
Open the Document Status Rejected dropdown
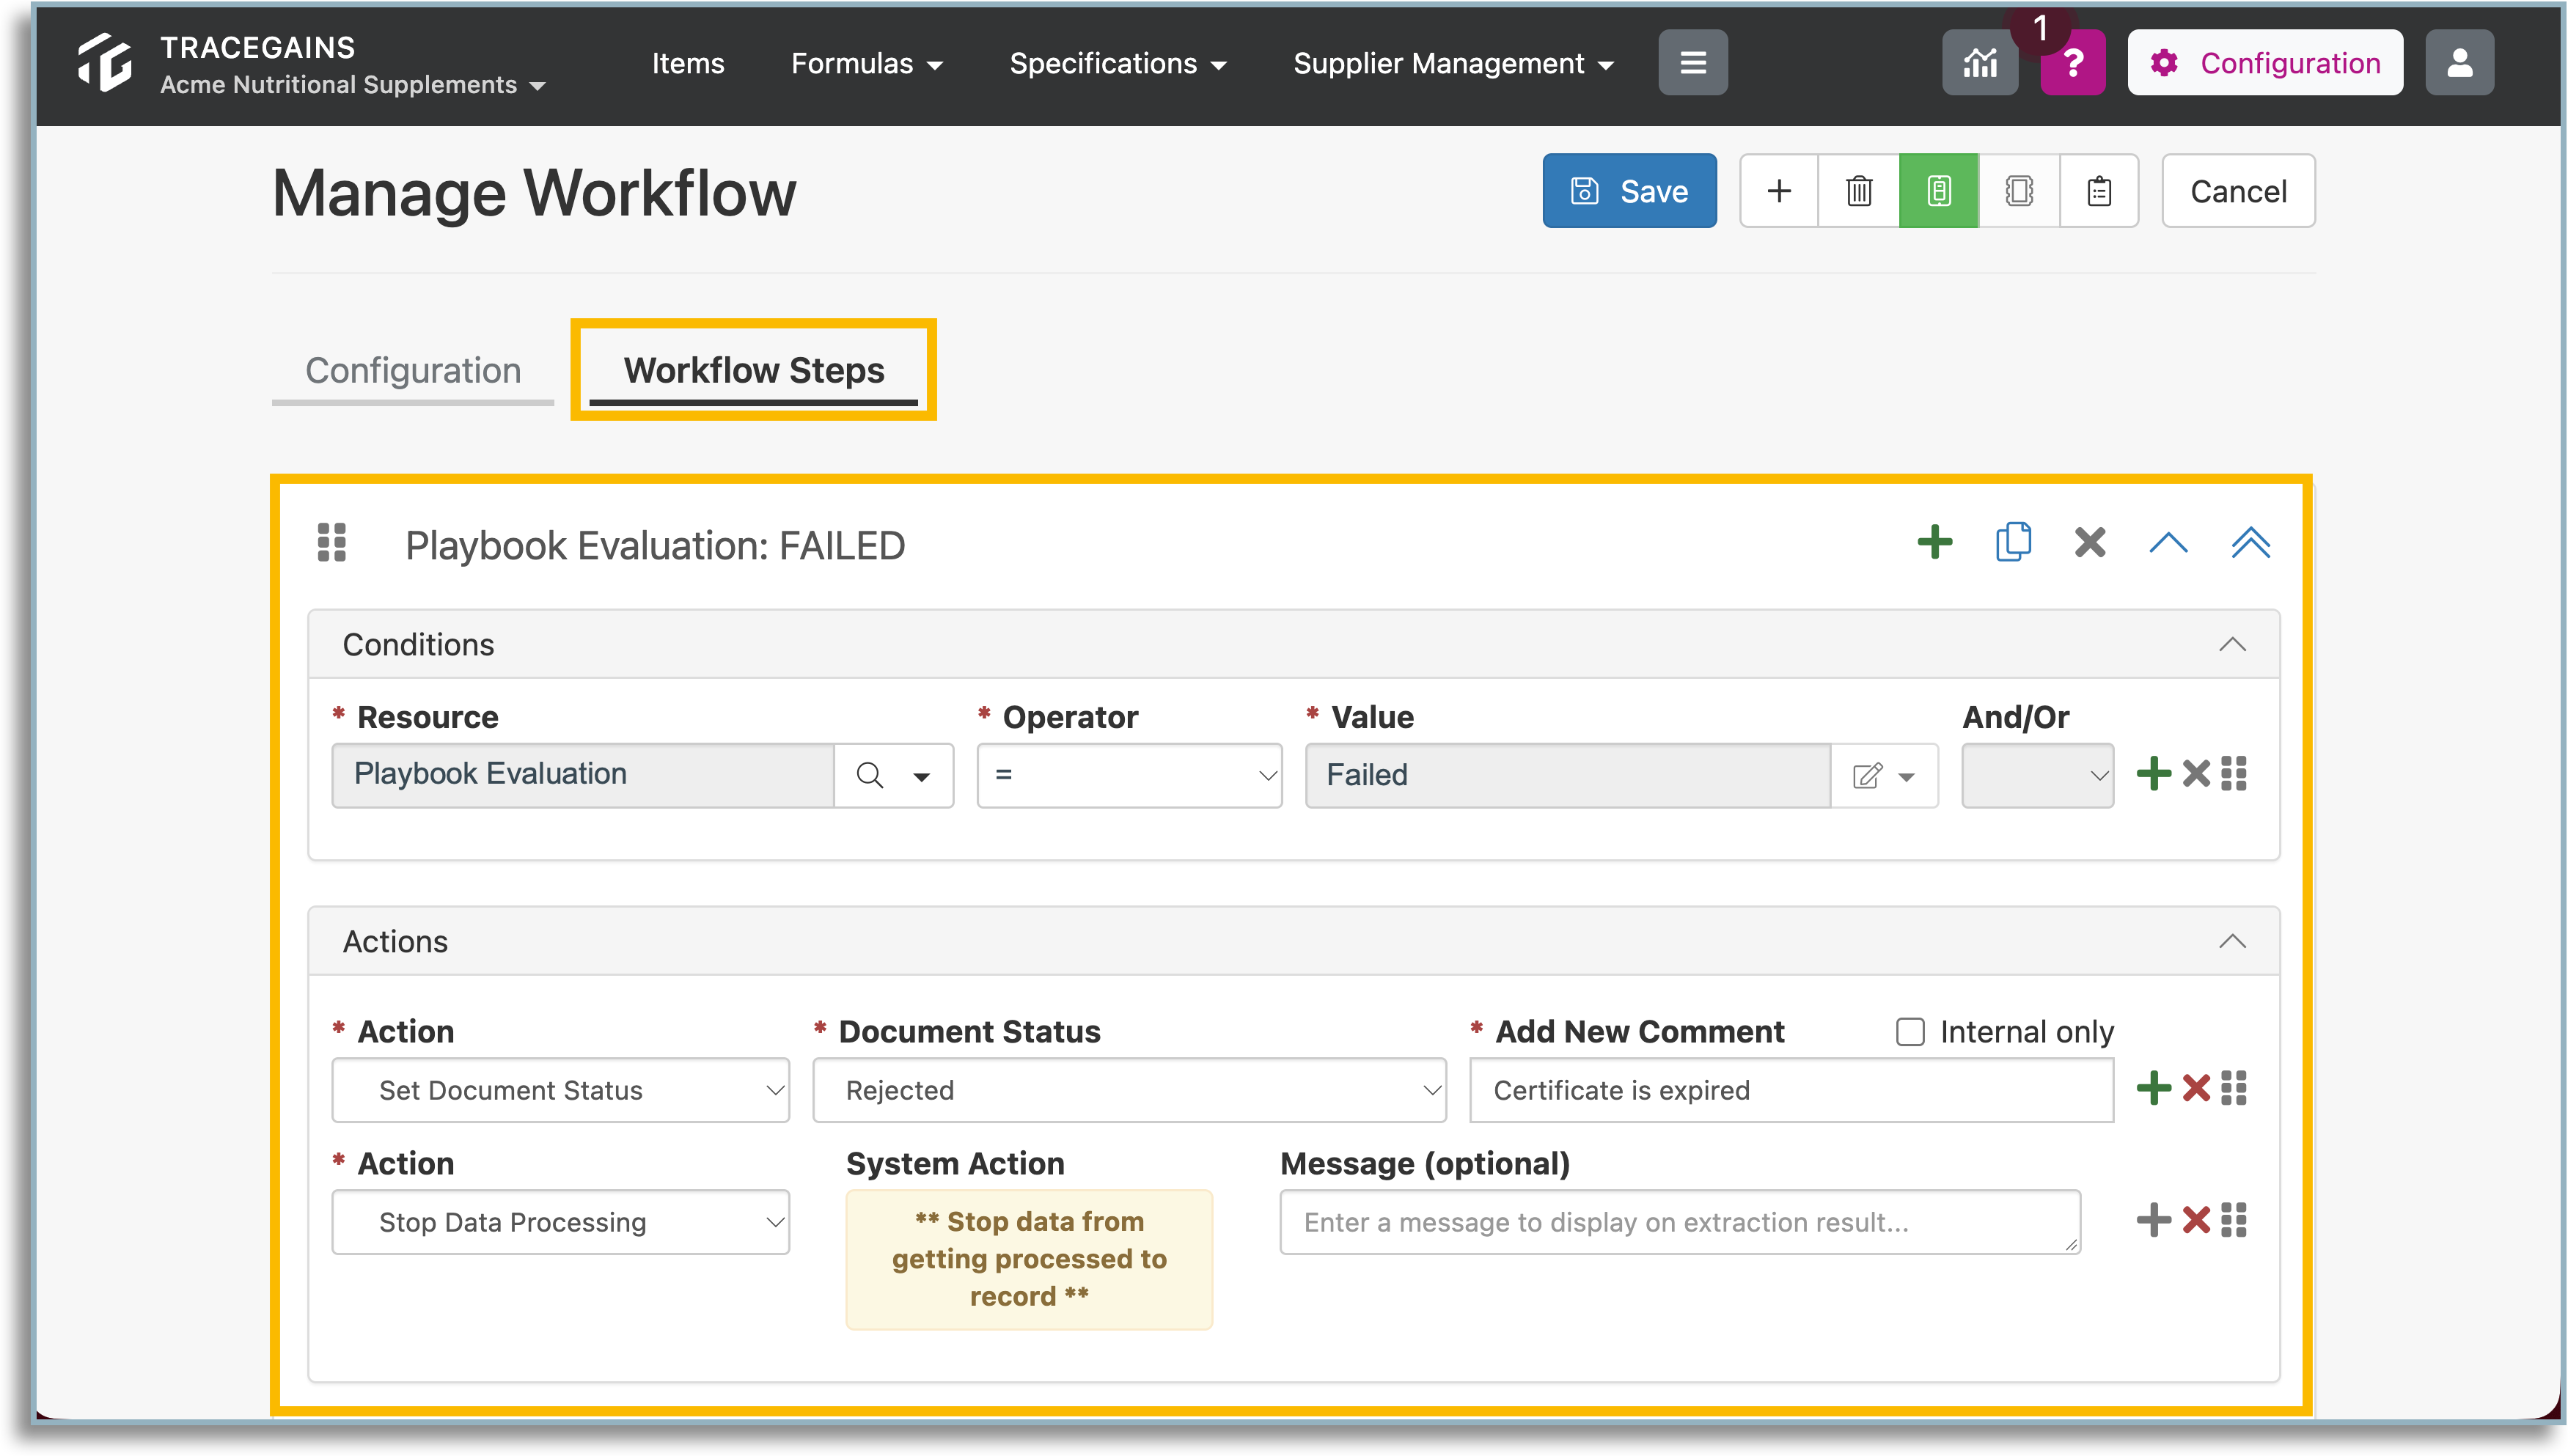[x=1129, y=1090]
